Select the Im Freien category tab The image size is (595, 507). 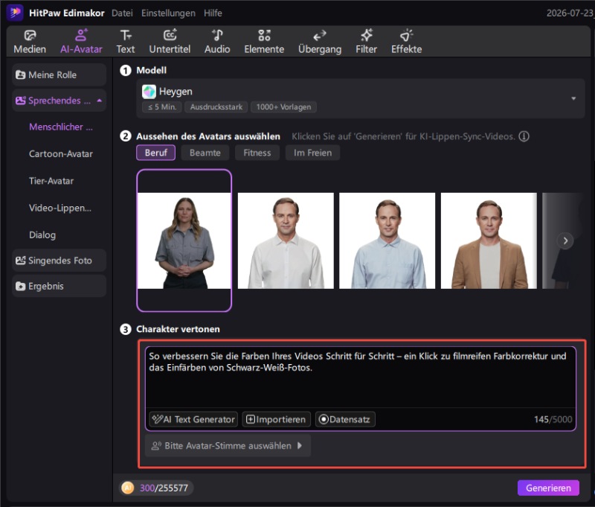312,153
